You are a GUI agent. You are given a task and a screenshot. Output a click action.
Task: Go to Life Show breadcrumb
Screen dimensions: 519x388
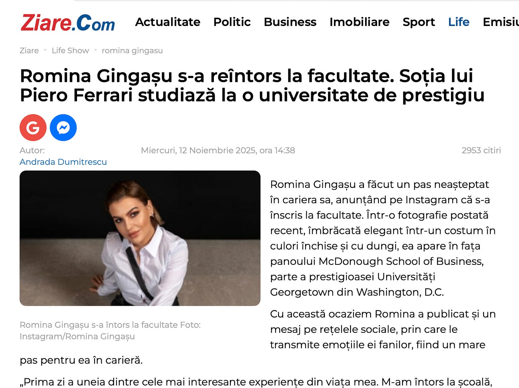point(70,51)
